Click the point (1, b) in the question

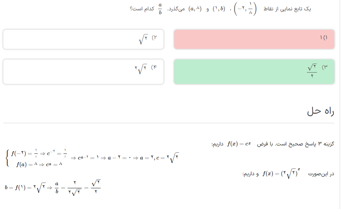click(219, 9)
